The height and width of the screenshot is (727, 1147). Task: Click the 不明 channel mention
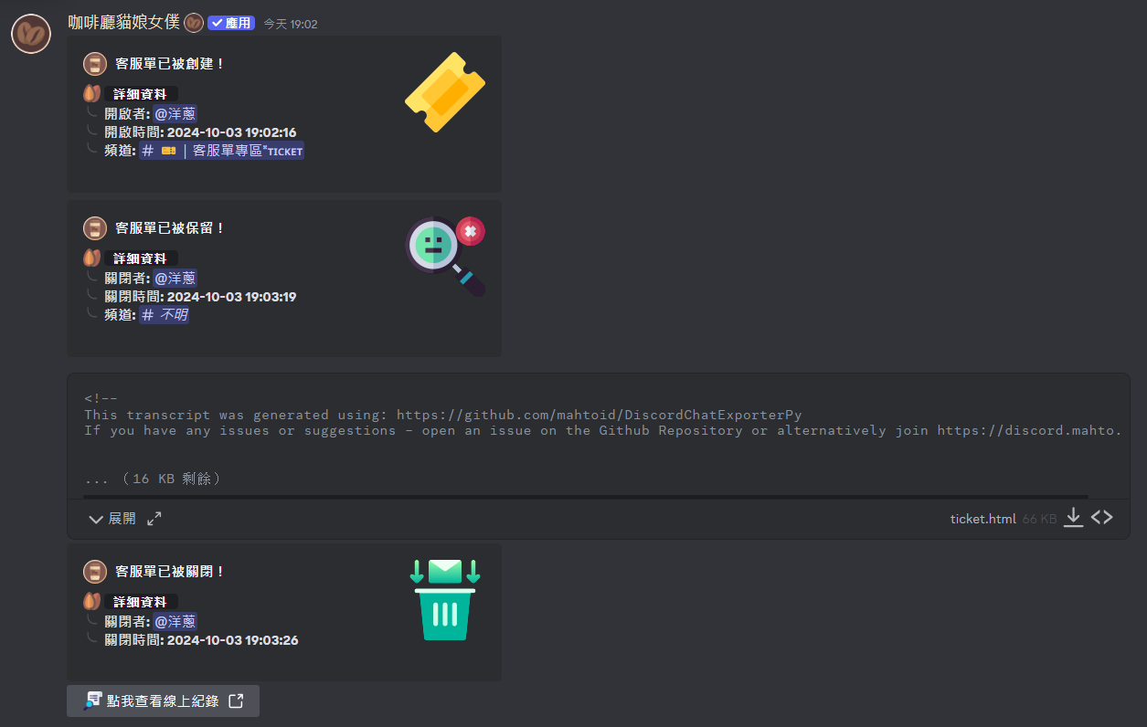click(165, 315)
